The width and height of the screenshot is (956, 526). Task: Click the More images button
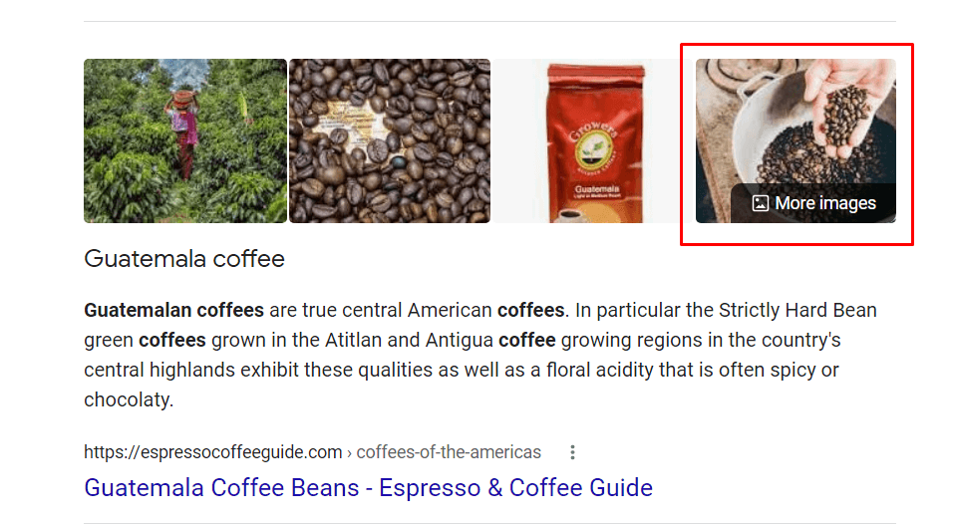point(813,203)
